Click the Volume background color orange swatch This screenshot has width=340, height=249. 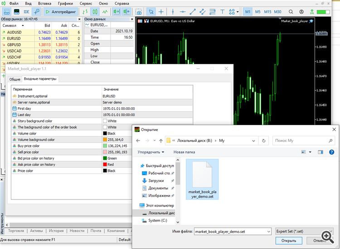click(x=105, y=140)
